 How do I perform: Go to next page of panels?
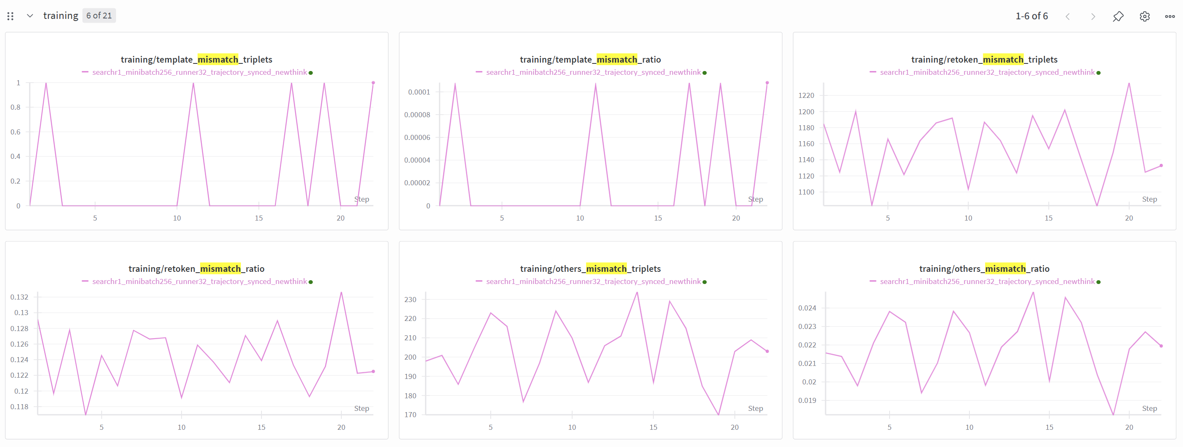tap(1093, 16)
